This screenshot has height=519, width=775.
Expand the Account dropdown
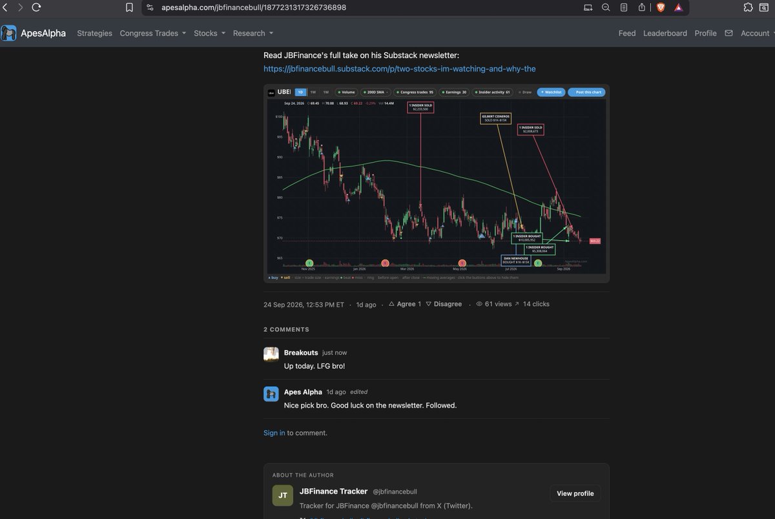click(758, 33)
